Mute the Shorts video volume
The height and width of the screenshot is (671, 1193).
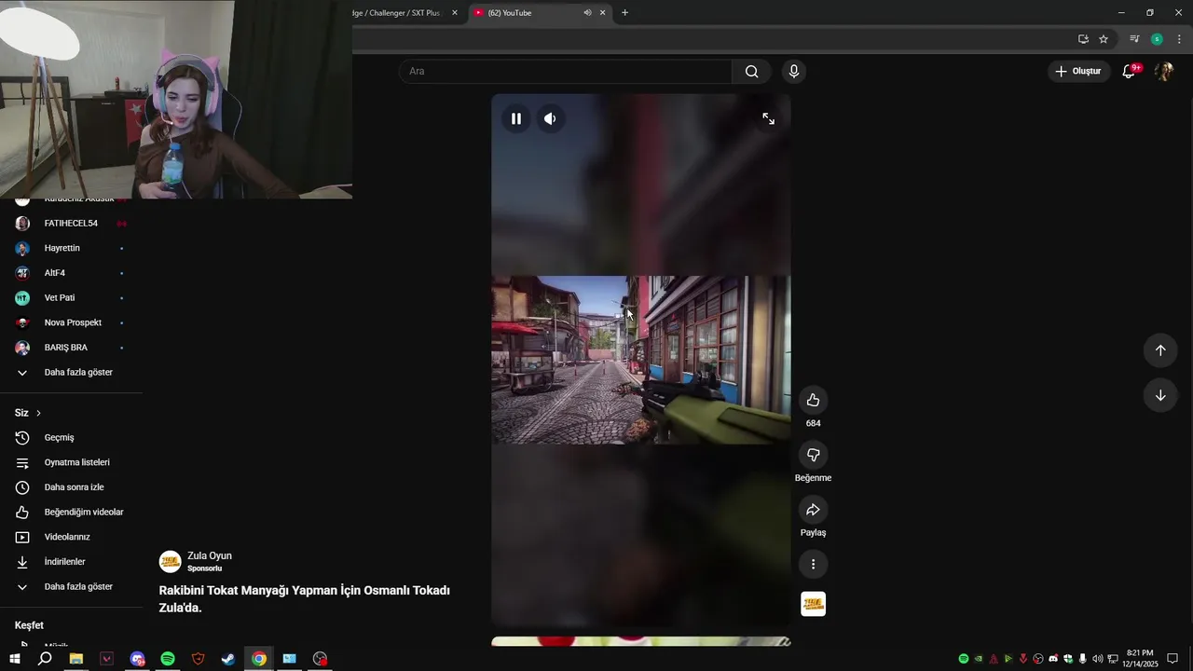(550, 118)
